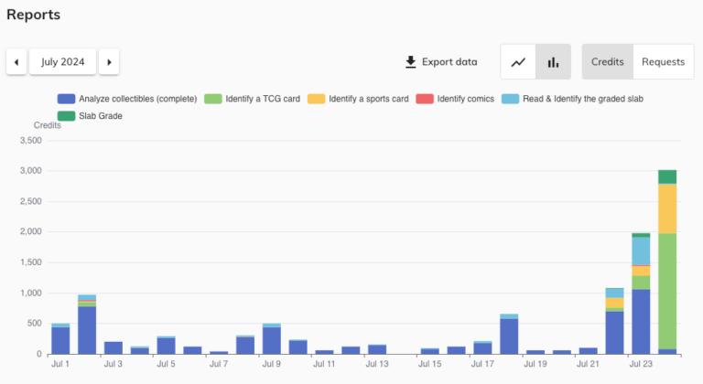Go to next month using right arrow
Image resolution: width=703 pixels, height=384 pixels.
[109, 62]
